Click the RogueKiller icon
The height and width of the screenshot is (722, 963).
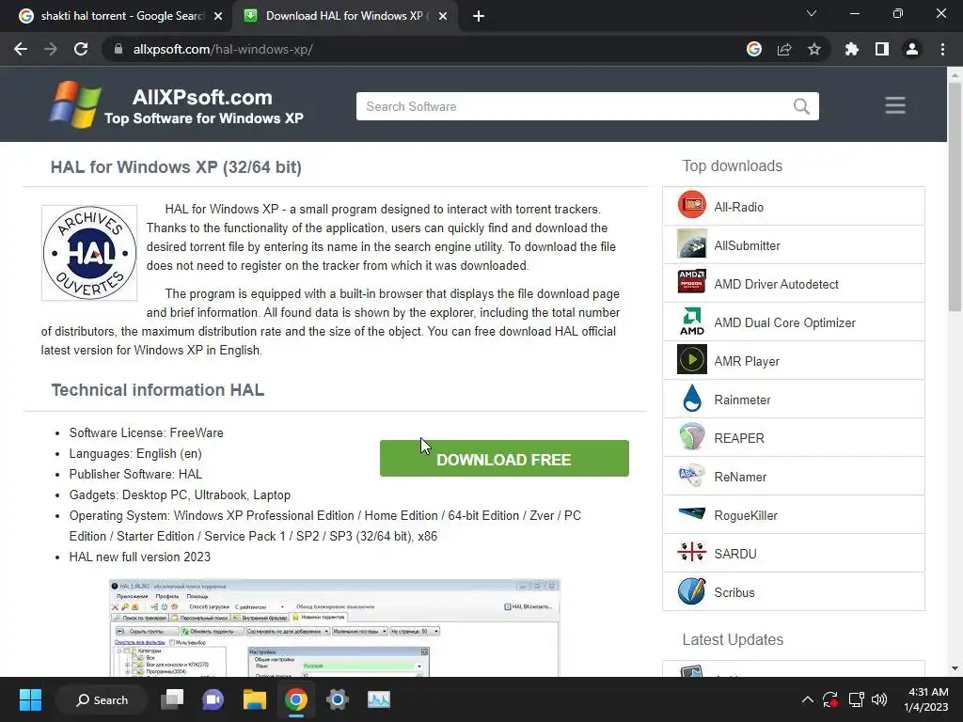coord(691,512)
